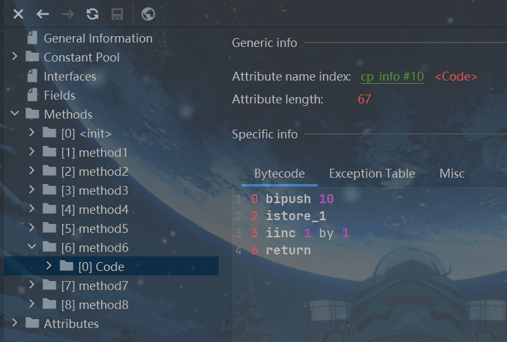Screen dimensions: 507x342
Task: Expand the Constant Pool node
Action: (15, 57)
